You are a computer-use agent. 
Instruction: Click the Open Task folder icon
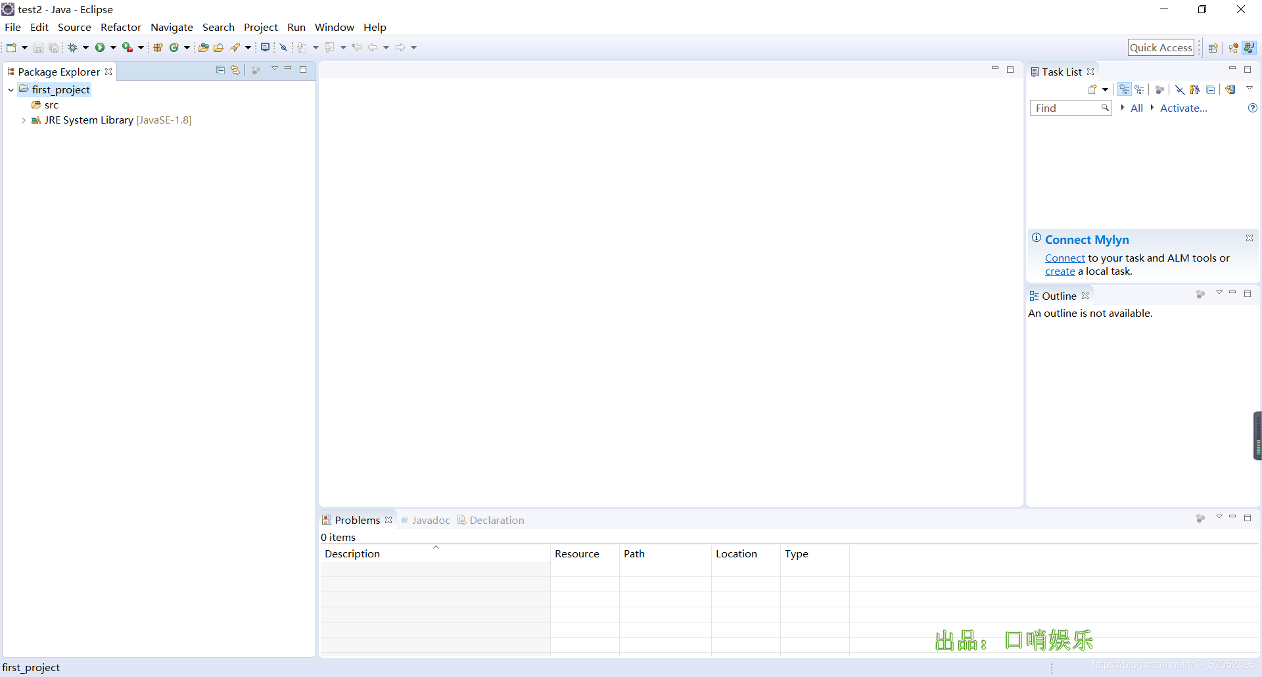[x=219, y=47]
